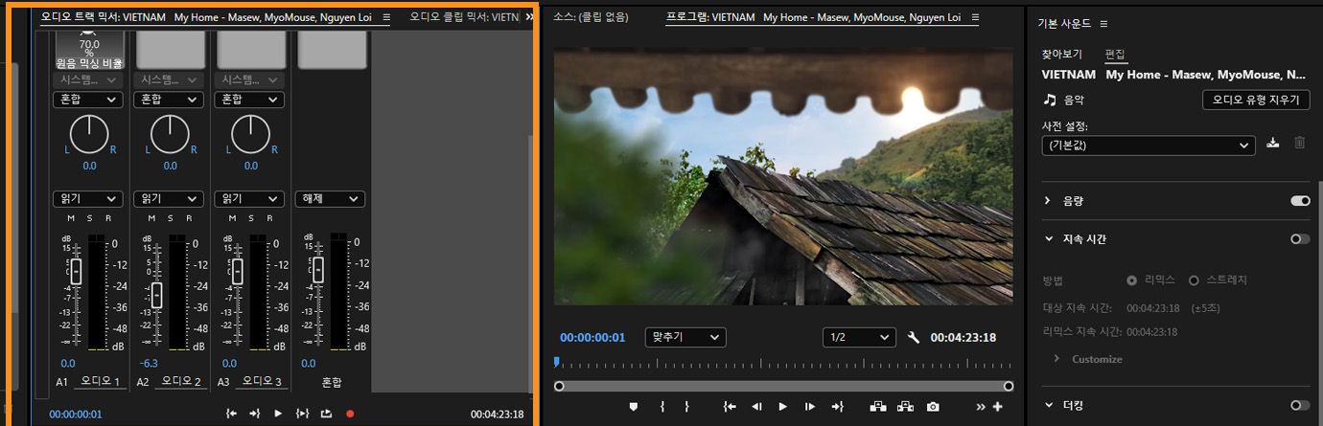The image size is (1323, 426).
Task: Open A2 automation mode 읽기 dropdown
Action: click(169, 199)
